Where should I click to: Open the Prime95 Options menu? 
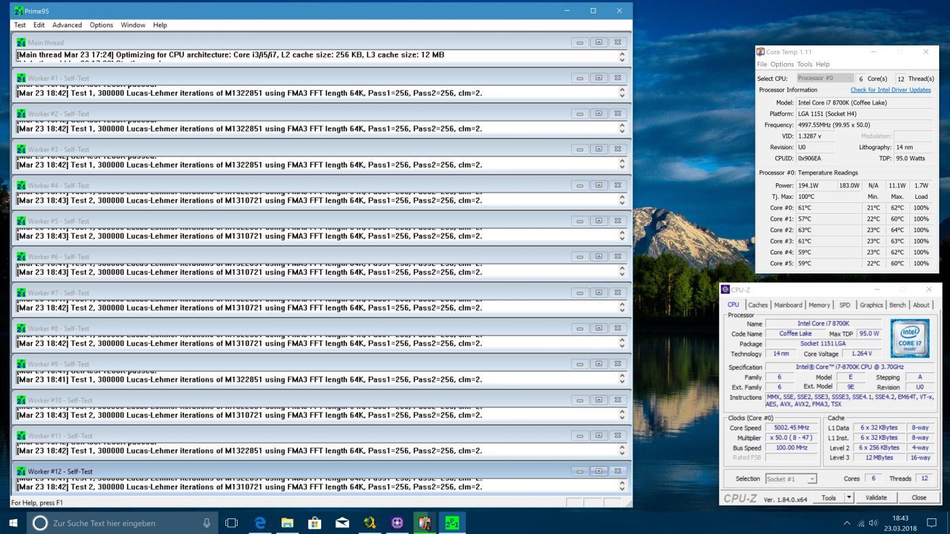click(101, 25)
